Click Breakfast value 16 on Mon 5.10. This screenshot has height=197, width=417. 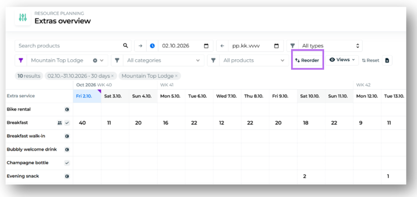(166, 123)
